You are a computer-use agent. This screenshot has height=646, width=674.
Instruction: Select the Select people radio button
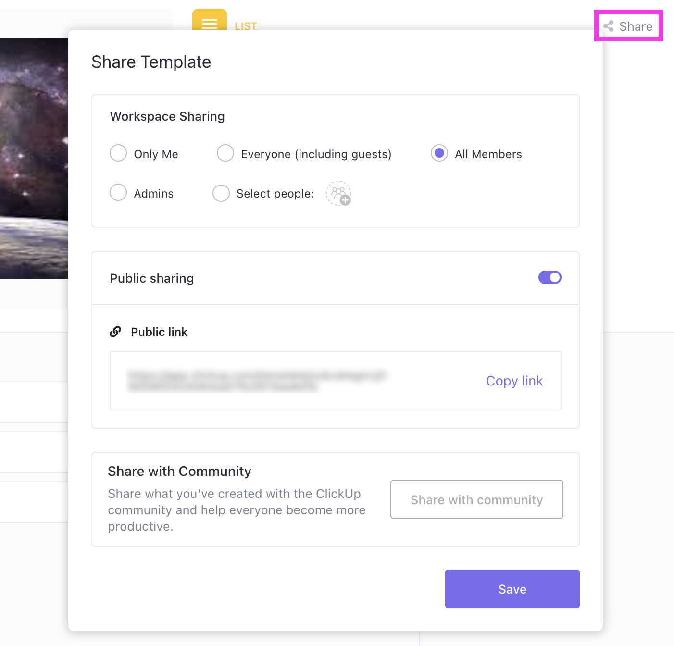221,193
